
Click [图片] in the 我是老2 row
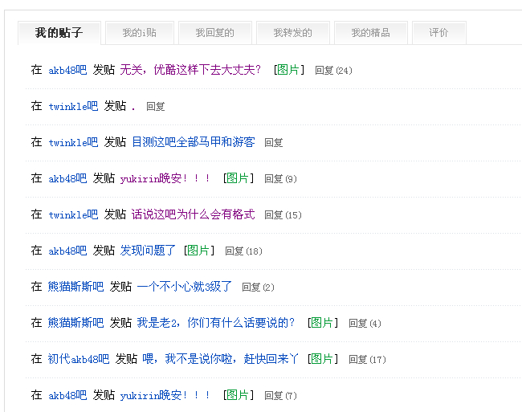tap(323, 323)
